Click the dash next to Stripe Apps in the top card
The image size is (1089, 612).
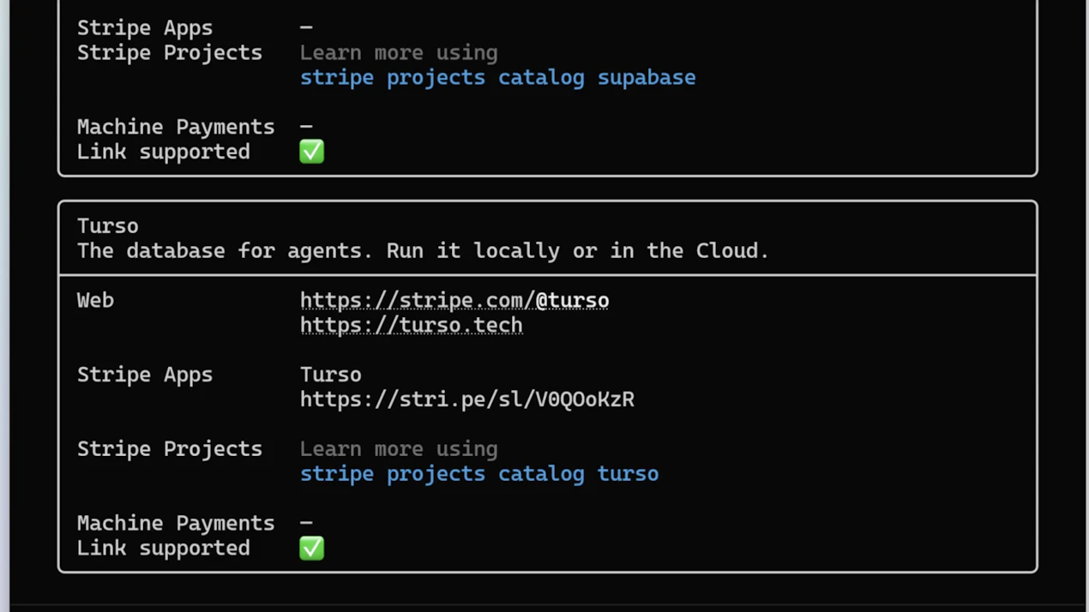click(306, 27)
